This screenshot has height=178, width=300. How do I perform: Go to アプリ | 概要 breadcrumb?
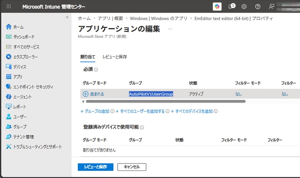click(x=111, y=19)
